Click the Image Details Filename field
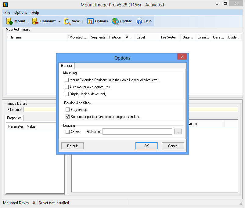Viewport: 245px width, 208px height. point(131,109)
